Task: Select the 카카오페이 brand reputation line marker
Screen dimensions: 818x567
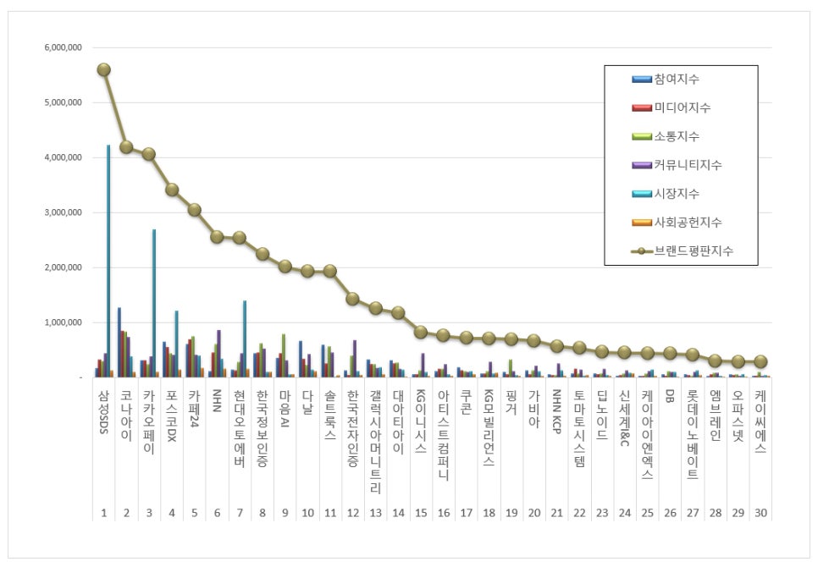Action: [149, 154]
